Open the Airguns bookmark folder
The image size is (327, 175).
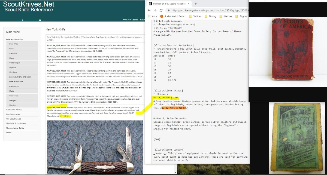coord(241,16)
